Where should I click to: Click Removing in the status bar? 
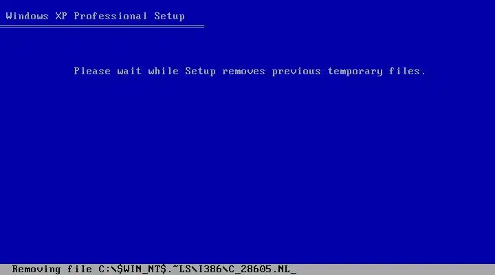click(36, 269)
